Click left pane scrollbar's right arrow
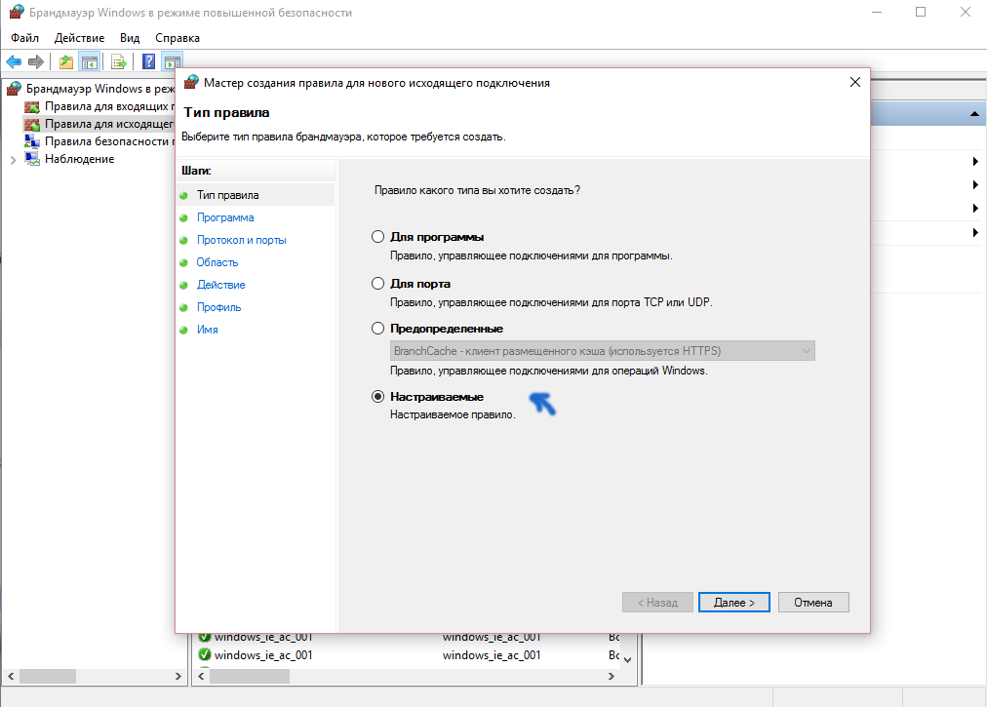 click(178, 676)
